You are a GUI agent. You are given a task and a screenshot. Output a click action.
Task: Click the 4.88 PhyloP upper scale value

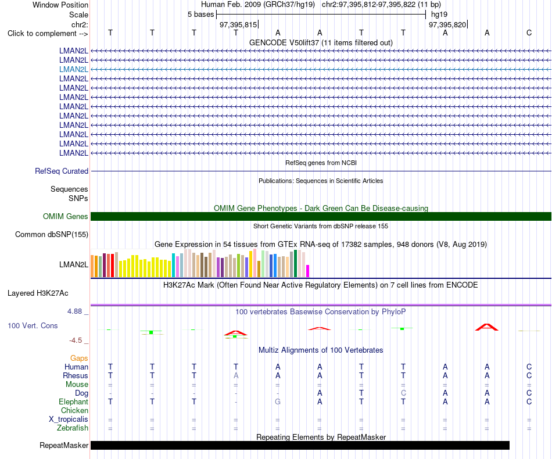[x=74, y=311]
